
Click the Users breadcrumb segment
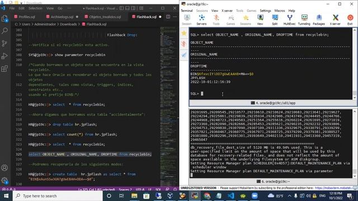(26, 24)
